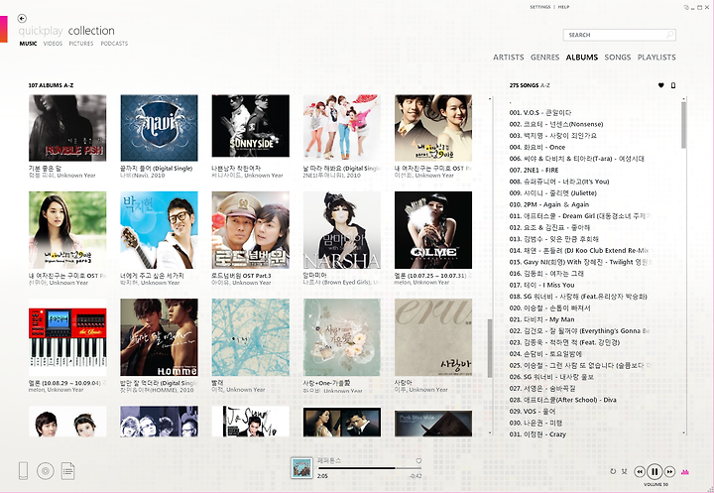
Task: Change sort of 275 Songs A-Z
Action: [530, 85]
